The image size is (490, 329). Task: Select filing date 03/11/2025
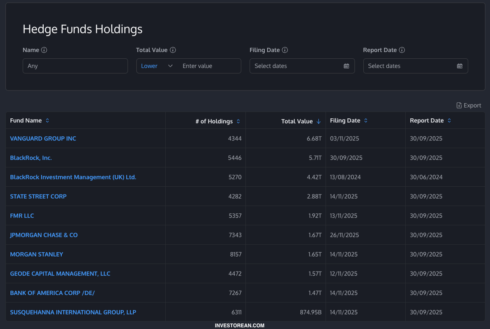pyautogui.click(x=344, y=138)
